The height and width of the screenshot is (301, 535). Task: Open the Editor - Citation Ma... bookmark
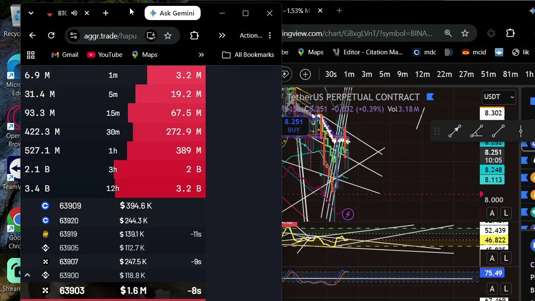pyautogui.click(x=368, y=52)
